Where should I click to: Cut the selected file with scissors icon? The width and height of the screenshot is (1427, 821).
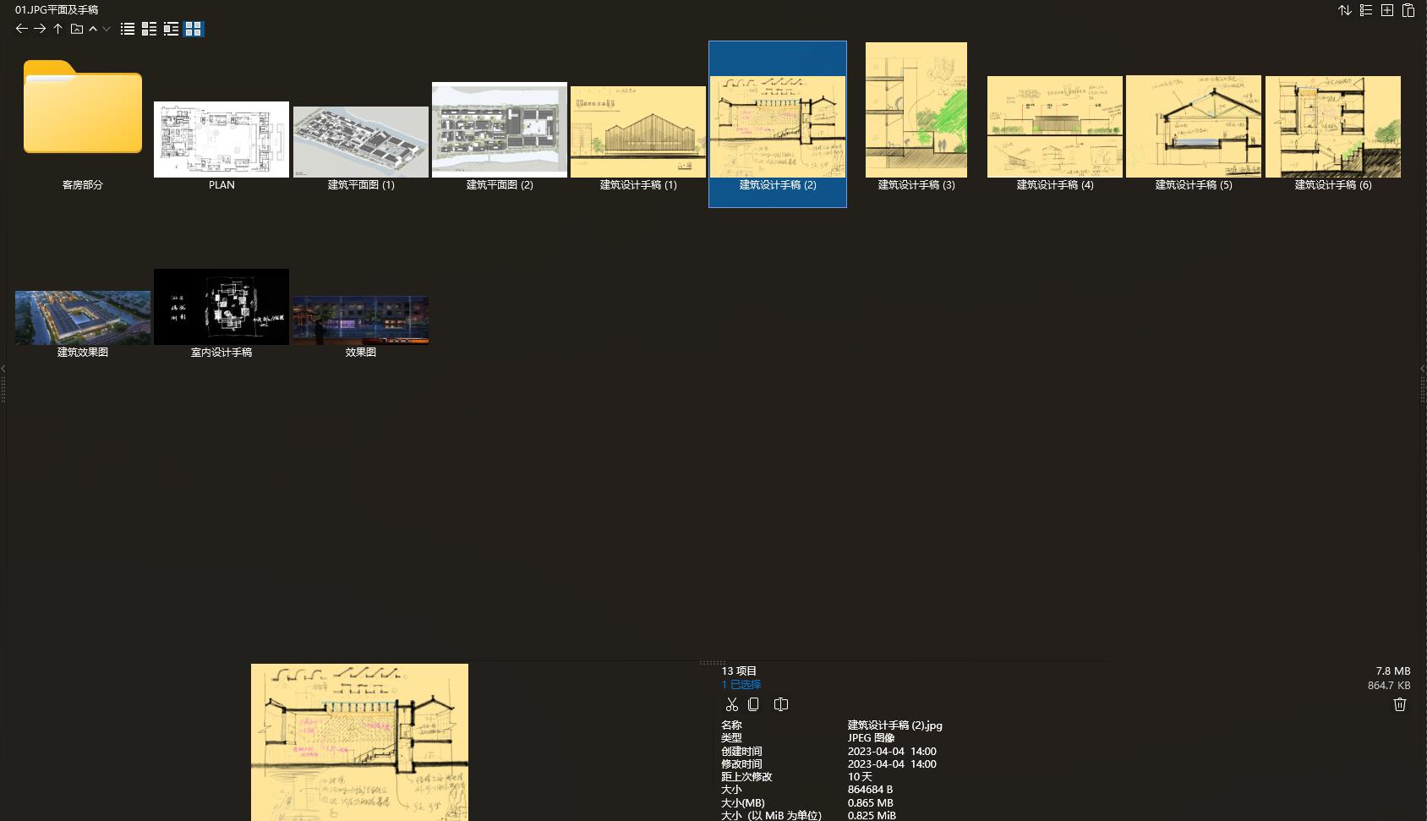click(732, 704)
